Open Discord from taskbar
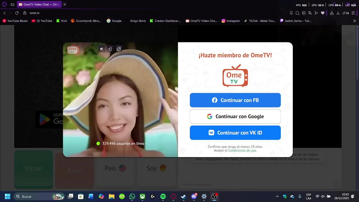This screenshot has width=359, height=202. (x=194, y=196)
